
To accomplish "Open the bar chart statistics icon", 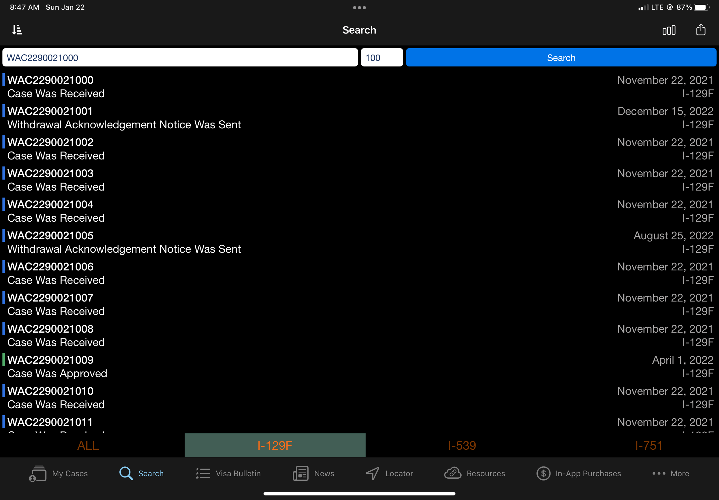I will (x=669, y=30).
